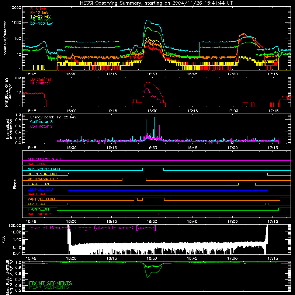
Task: Select the vertical SAS axis label
Action: click(4, 240)
